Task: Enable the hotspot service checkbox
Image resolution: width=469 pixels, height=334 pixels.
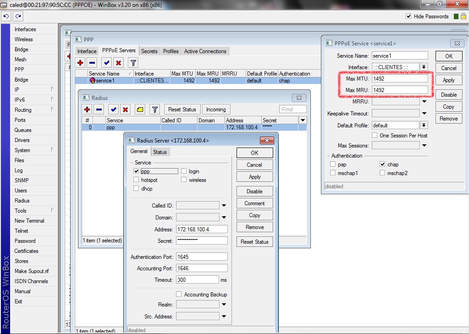Action: coord(136,180)
